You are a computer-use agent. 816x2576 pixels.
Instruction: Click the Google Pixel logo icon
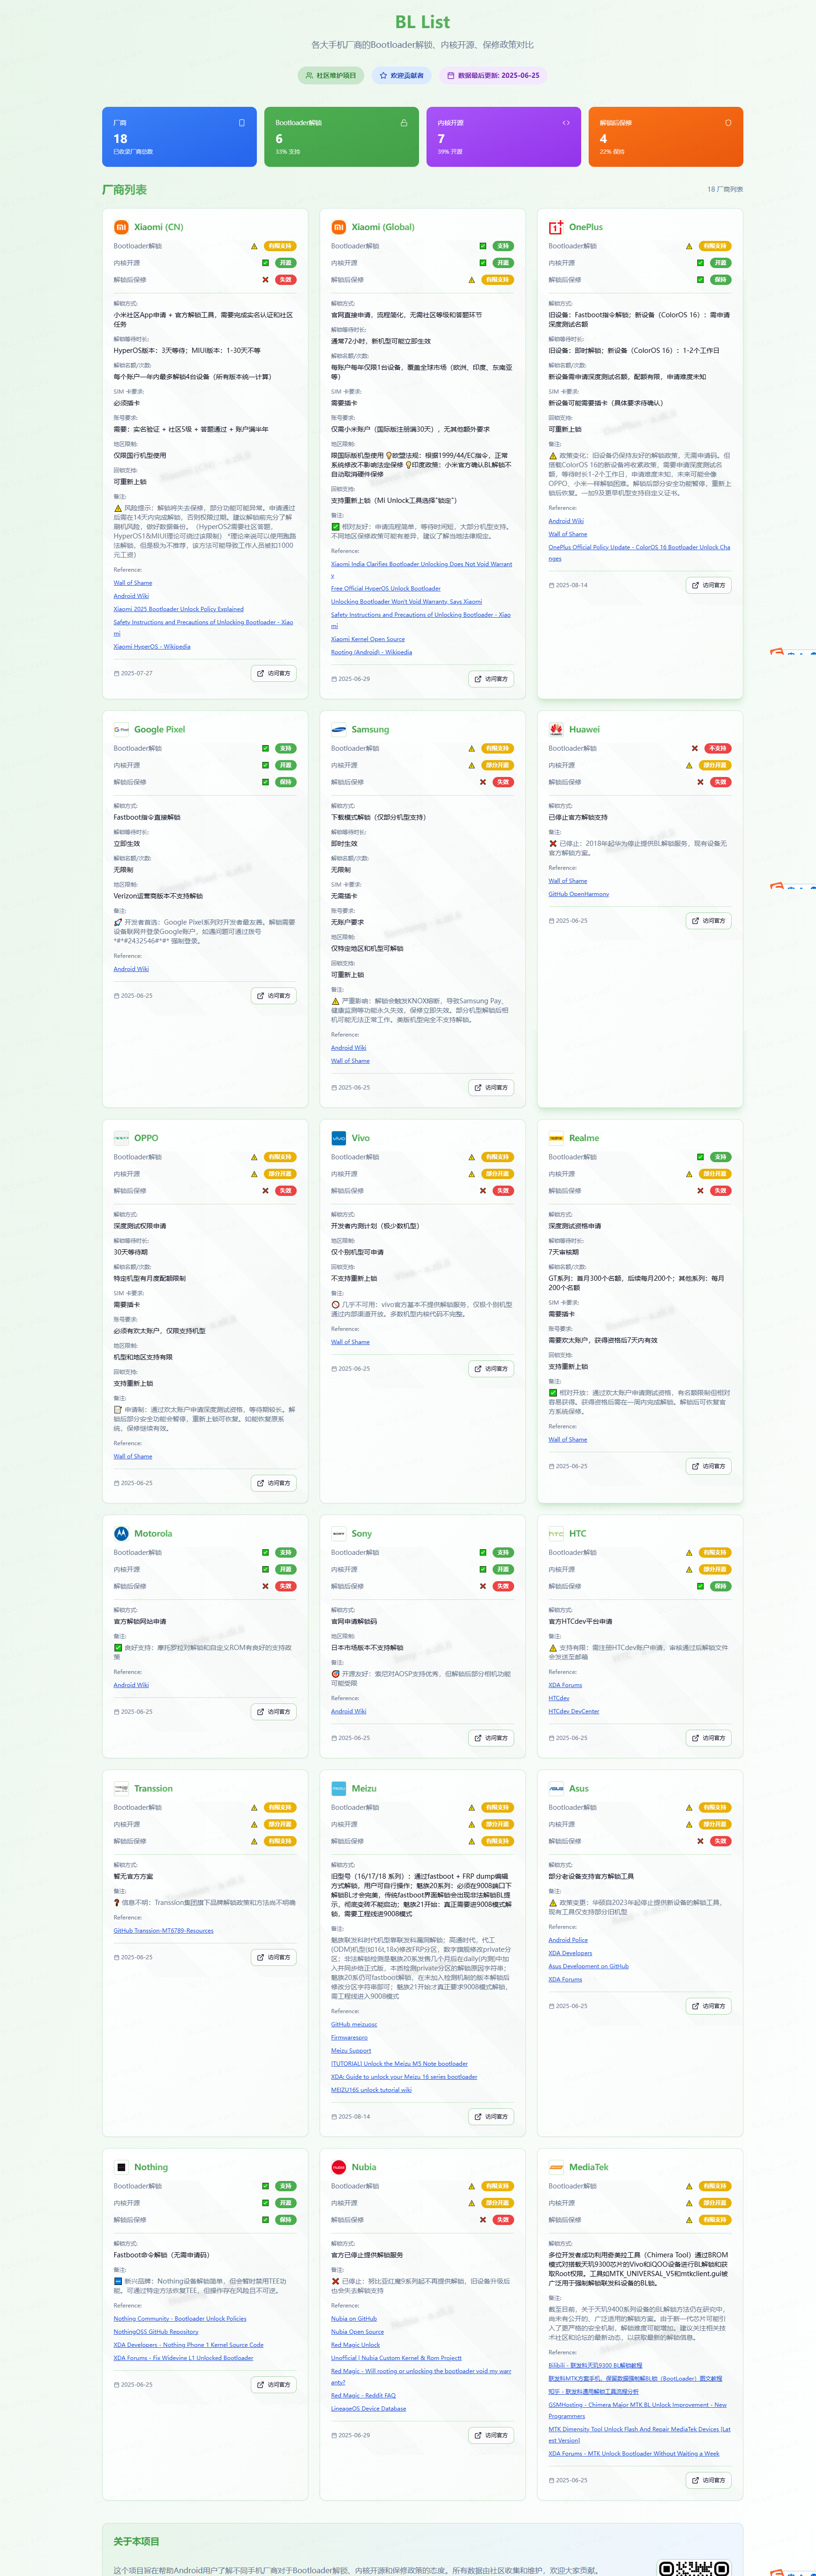(x=121, y=729)
